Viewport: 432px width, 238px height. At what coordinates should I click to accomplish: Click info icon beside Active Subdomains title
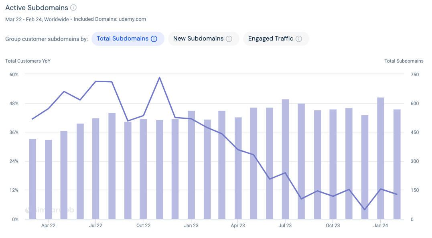pyautogui.click(x=73, y=8)
